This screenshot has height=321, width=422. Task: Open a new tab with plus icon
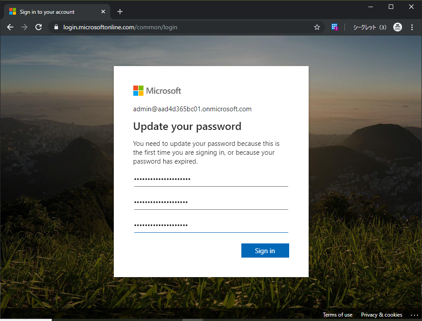click(120, 12)
